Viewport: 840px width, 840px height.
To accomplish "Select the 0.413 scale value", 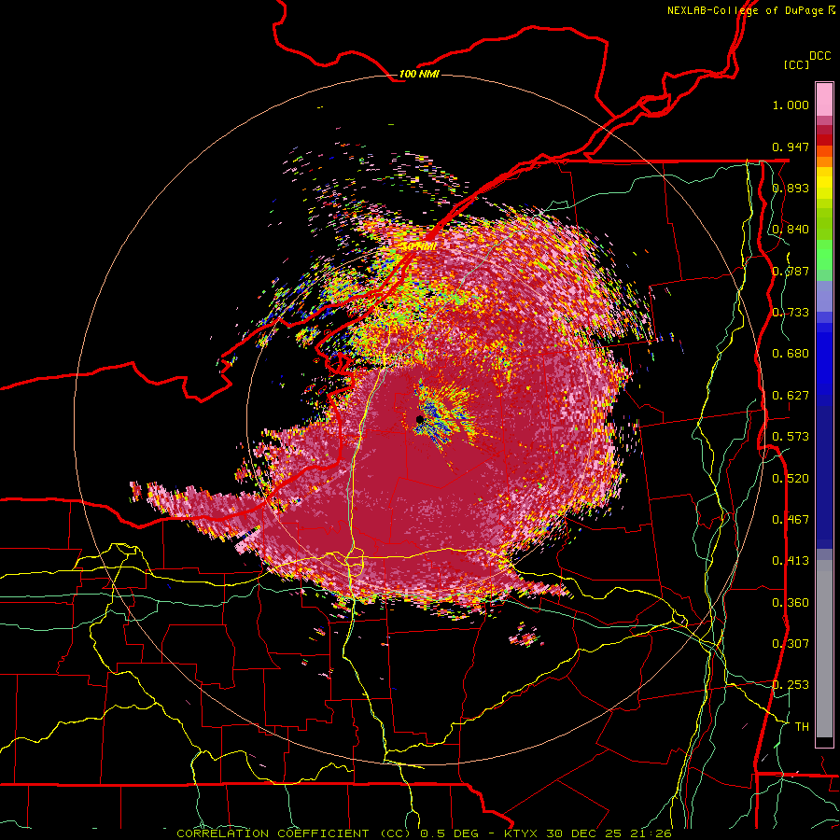I will tap(791, 561).
